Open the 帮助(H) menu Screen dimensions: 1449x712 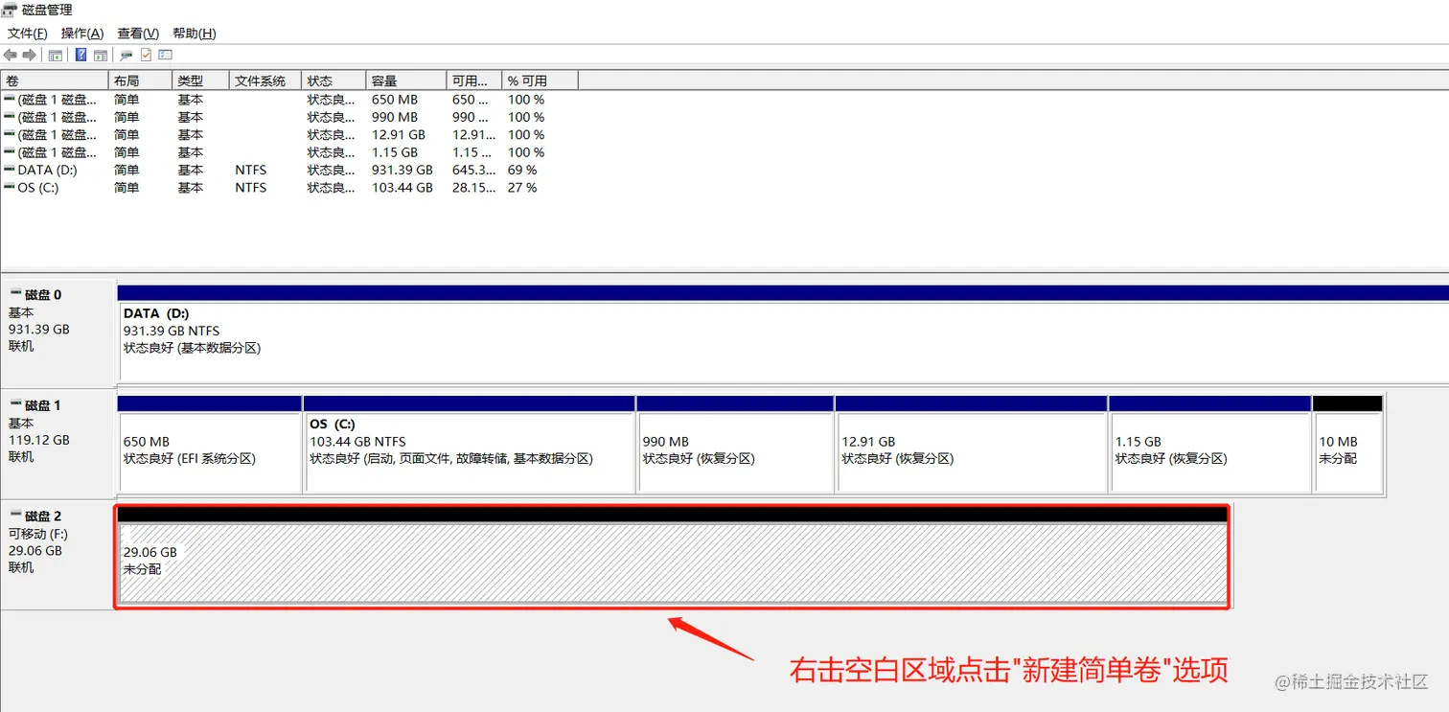coord(195,34)
